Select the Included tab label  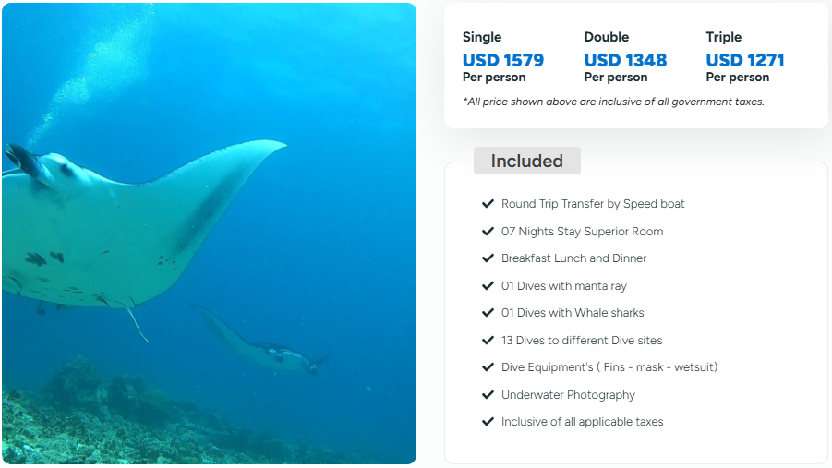tap(526, 161)
